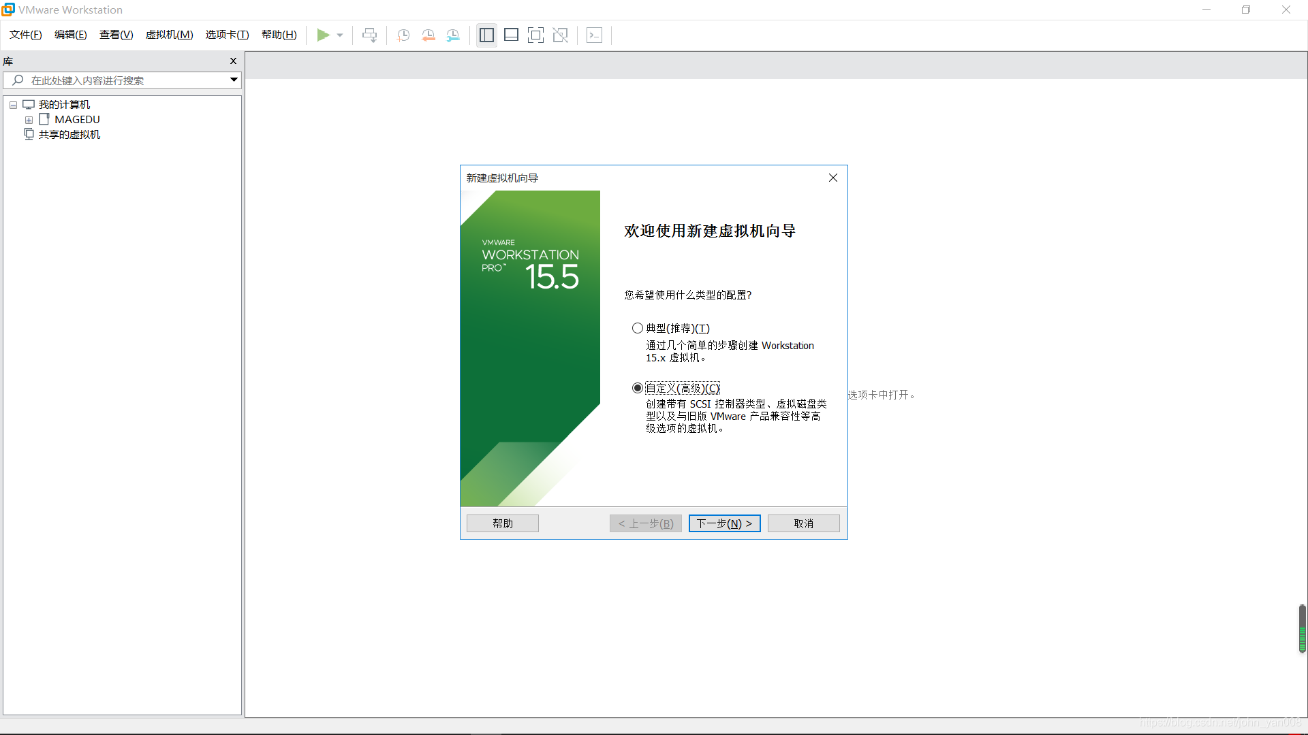Click 取消 button in wizard
This screenshot has height=735, width=1308.
click(x=803, y=523)
